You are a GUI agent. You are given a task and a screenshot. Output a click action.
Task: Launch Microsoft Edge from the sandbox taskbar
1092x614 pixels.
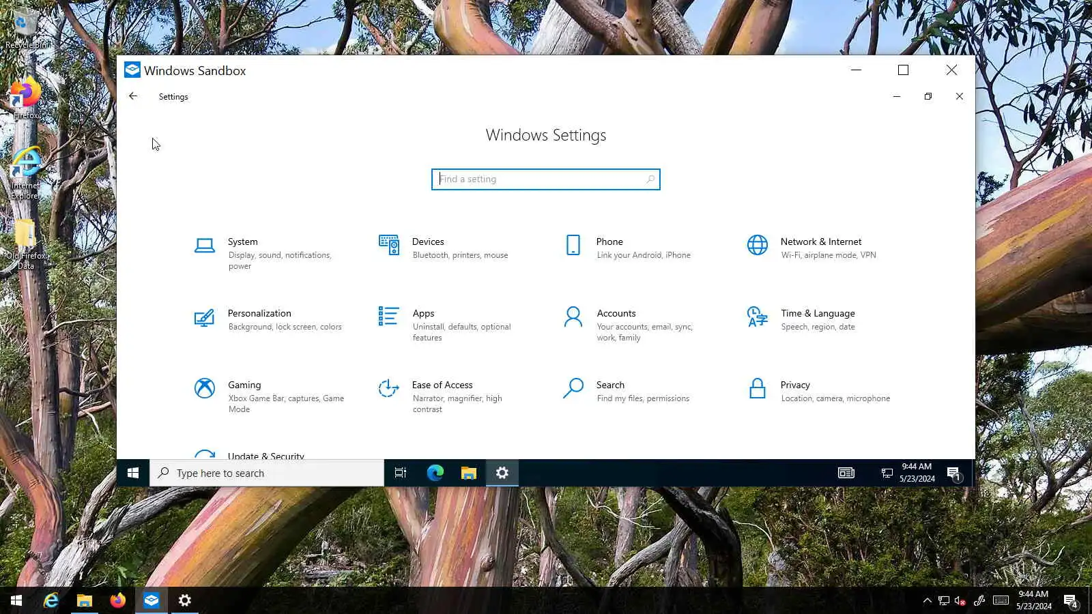click(435, 473)
